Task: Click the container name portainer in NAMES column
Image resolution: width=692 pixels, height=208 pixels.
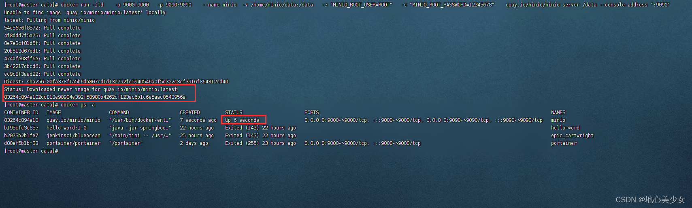Action: (564, 143)
